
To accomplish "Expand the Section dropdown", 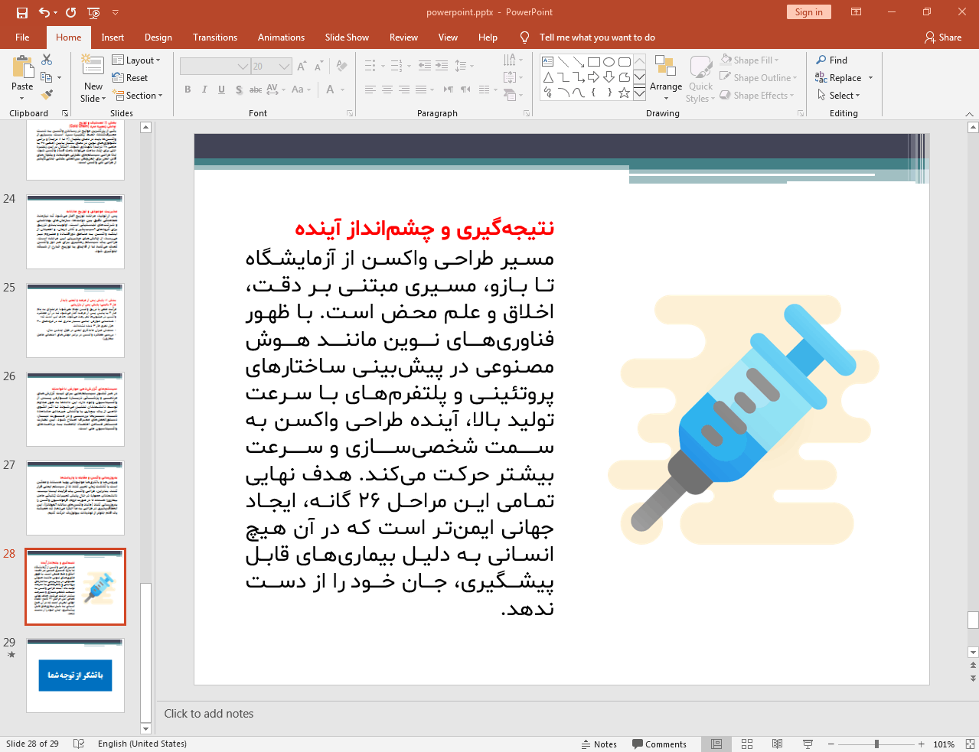I will point(138,96).
